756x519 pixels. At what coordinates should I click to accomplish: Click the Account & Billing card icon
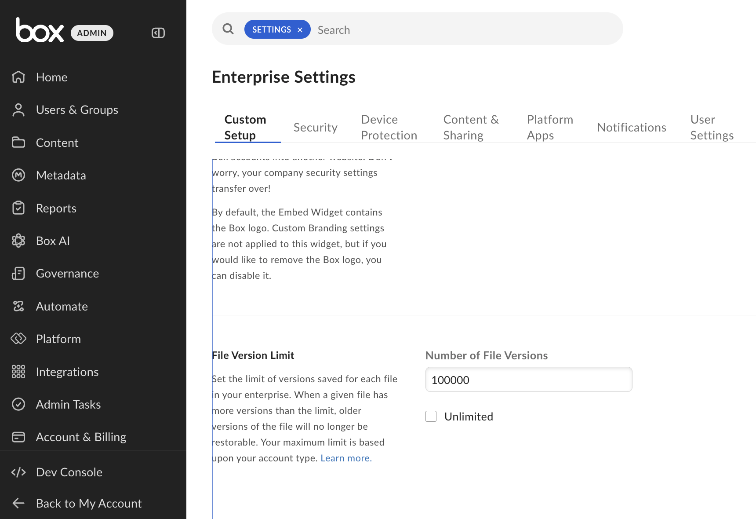tap(18, 437)
